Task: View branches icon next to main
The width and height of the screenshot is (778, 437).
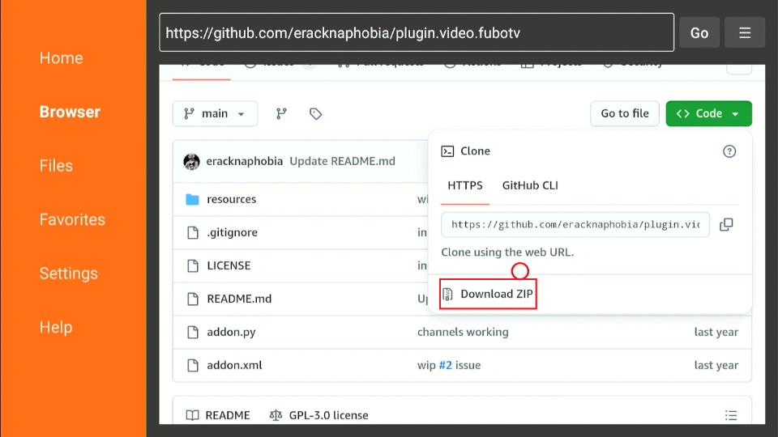Action: pos(281,113)
